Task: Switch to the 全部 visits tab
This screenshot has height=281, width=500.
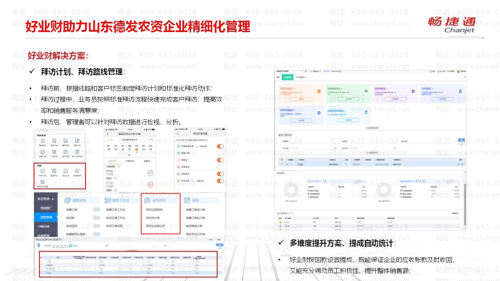Action: [x=147, y=161]
